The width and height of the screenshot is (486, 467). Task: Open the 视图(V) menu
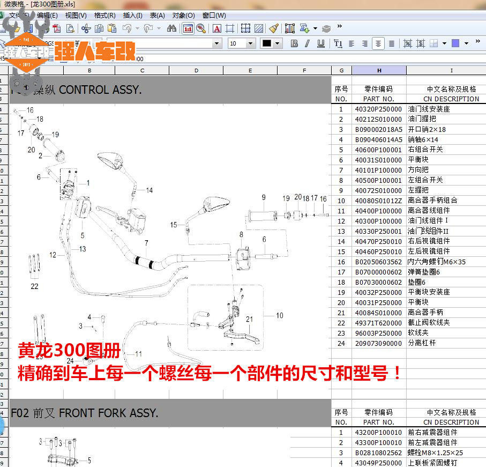pyautogui.click(x=76, y=16)
